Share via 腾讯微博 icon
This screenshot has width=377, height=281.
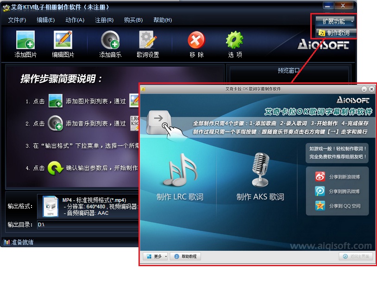tap(320, 191)
